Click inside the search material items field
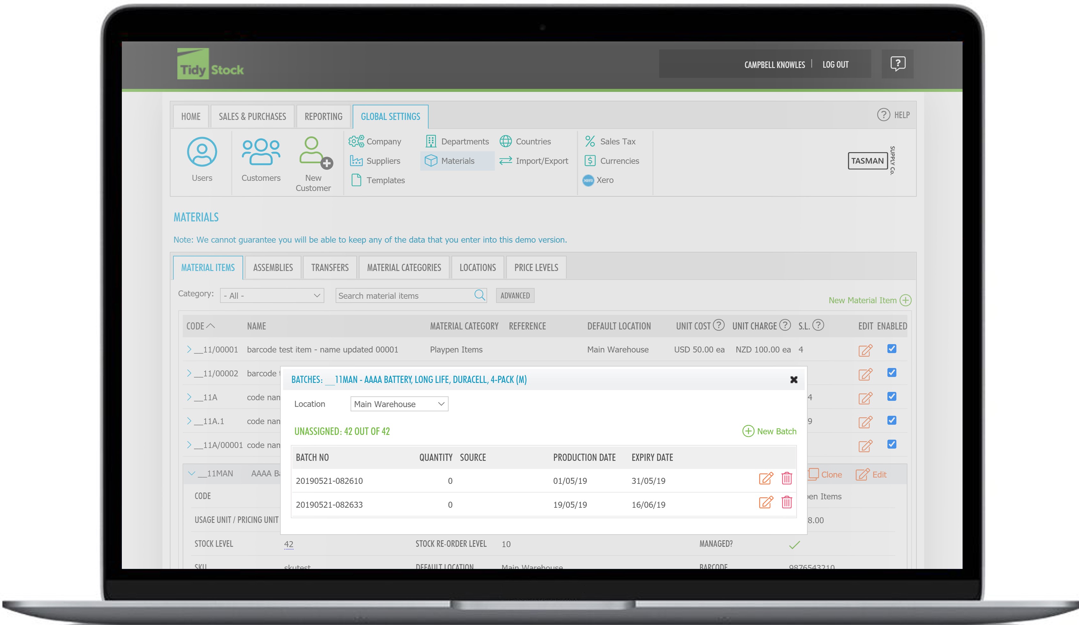This screenshot has width=1079, height=625. pyautogui.click(x=403, y=295)
